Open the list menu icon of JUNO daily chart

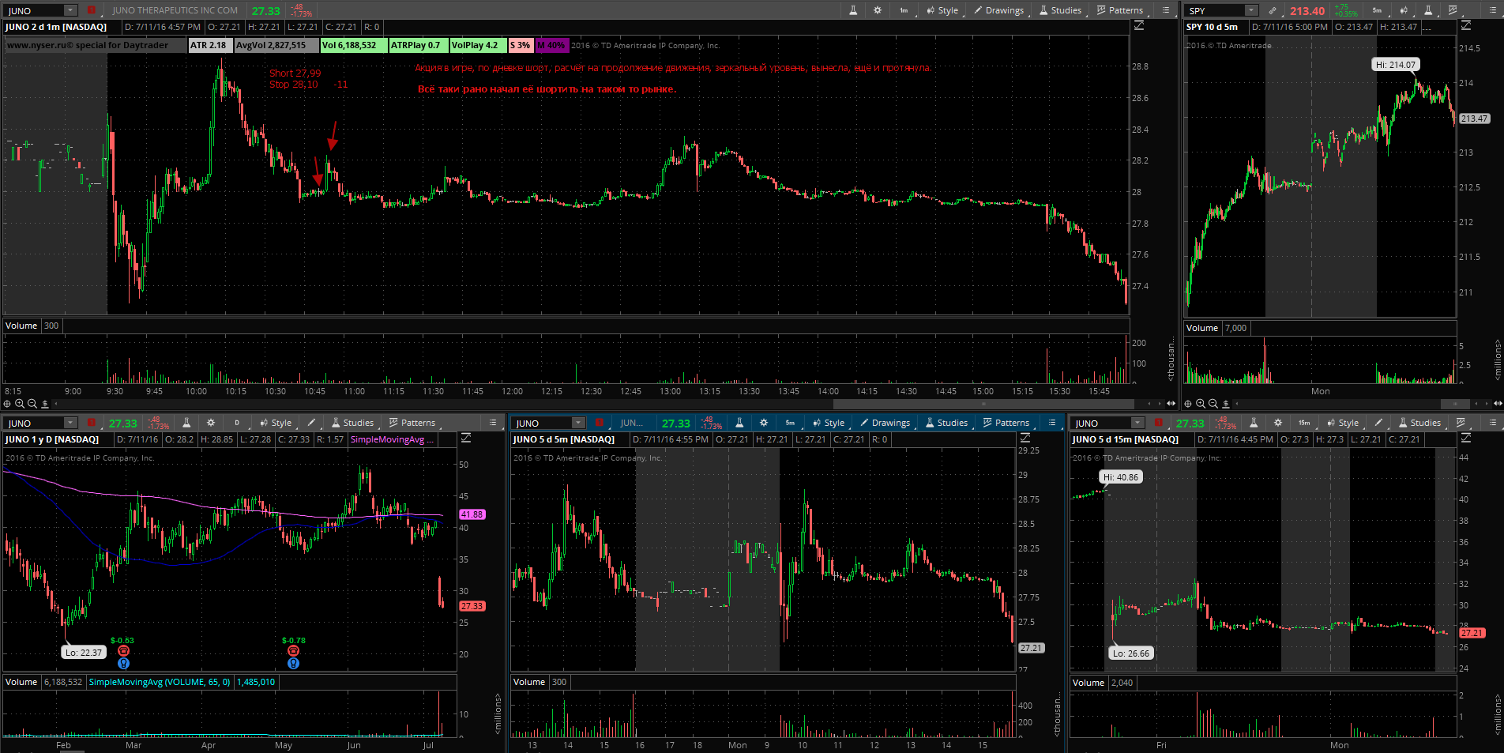tap(493, 423)
